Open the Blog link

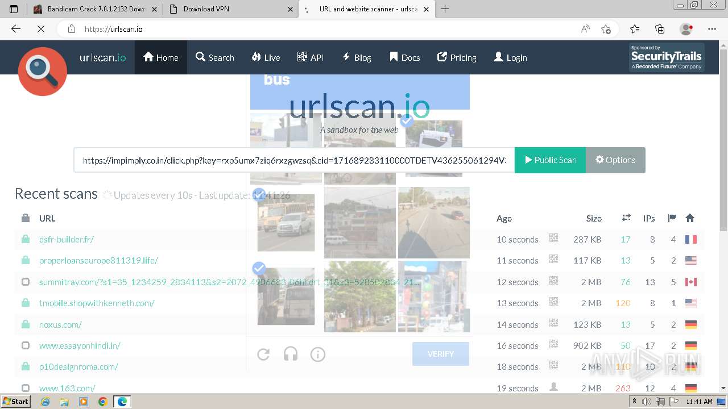click(357, 57)
